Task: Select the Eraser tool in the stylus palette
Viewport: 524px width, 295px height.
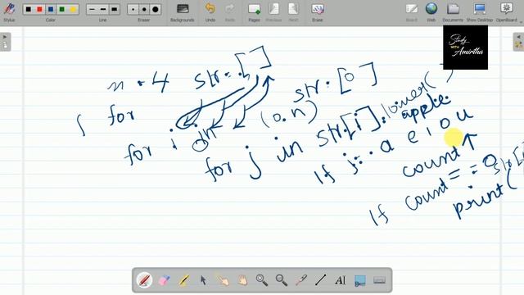Action: point(164,280)
